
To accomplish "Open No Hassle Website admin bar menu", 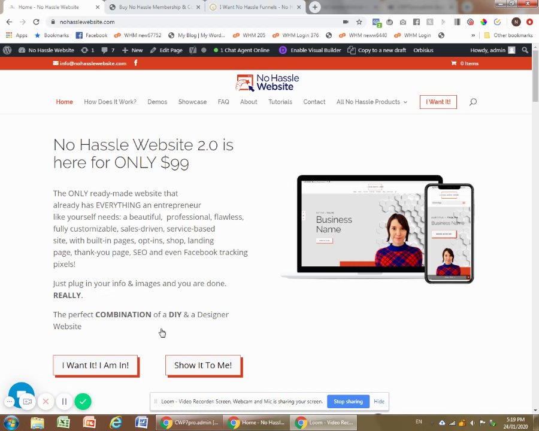I will [46, 50].
